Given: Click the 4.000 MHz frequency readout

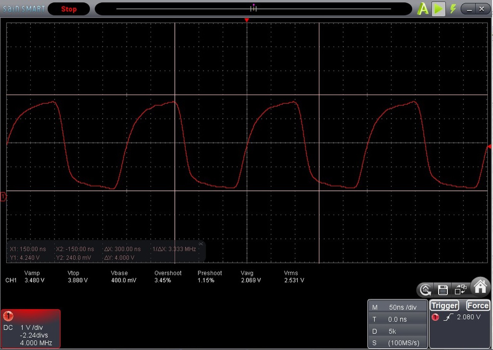Looking at the screenshot, I should tap(36, 343).
